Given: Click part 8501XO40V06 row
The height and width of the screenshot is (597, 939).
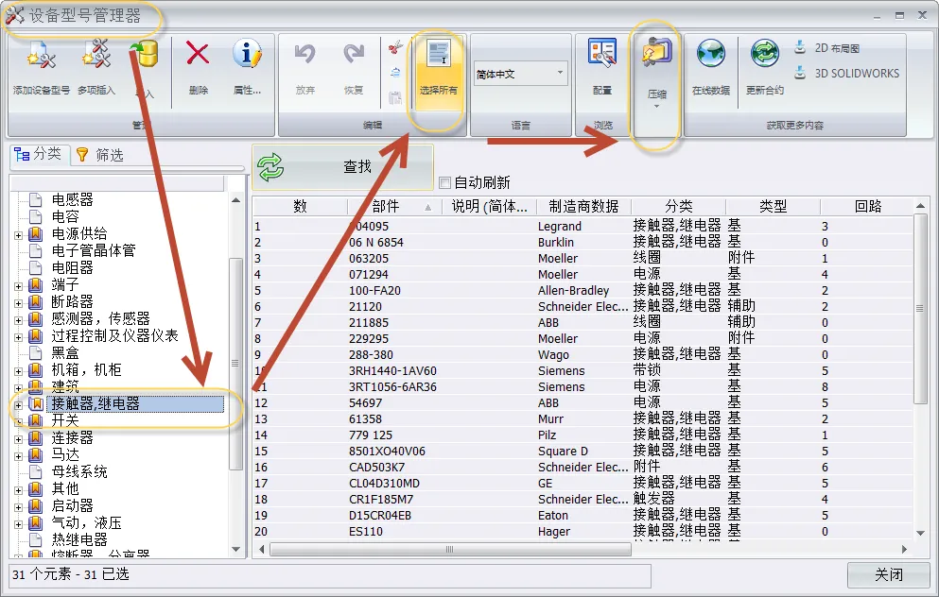Looking at the screenshot, I should click(387, 451).
